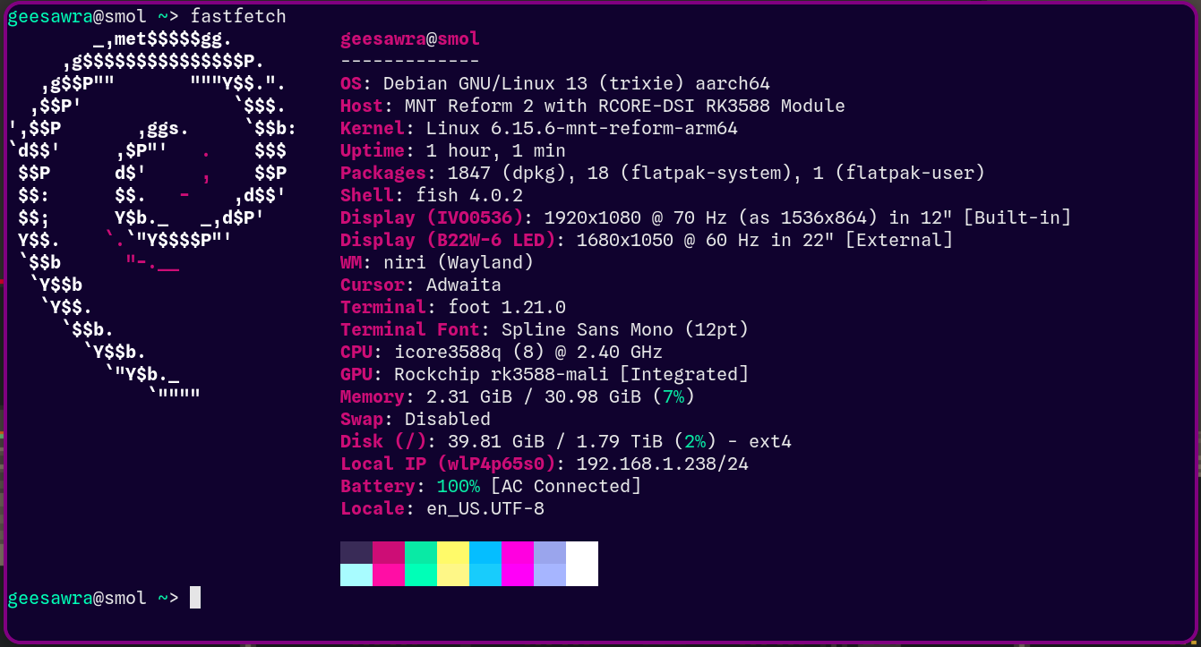The height and width of the screenshot is (647, 1201).
Task: Click the 'niri (Wayland)' WM value
Action: (458, 263)
